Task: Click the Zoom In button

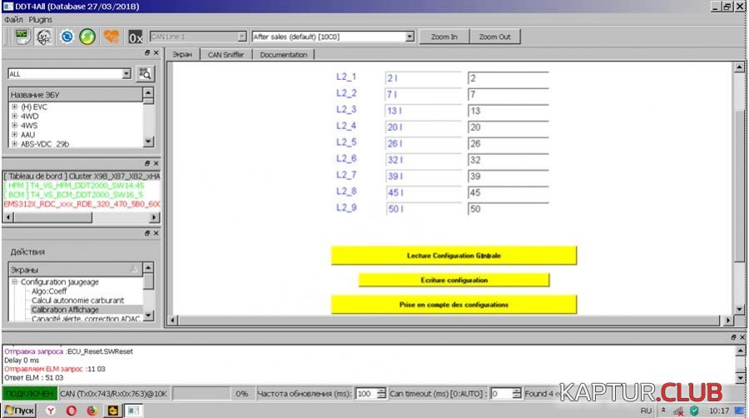Action: tap(444, 37)
